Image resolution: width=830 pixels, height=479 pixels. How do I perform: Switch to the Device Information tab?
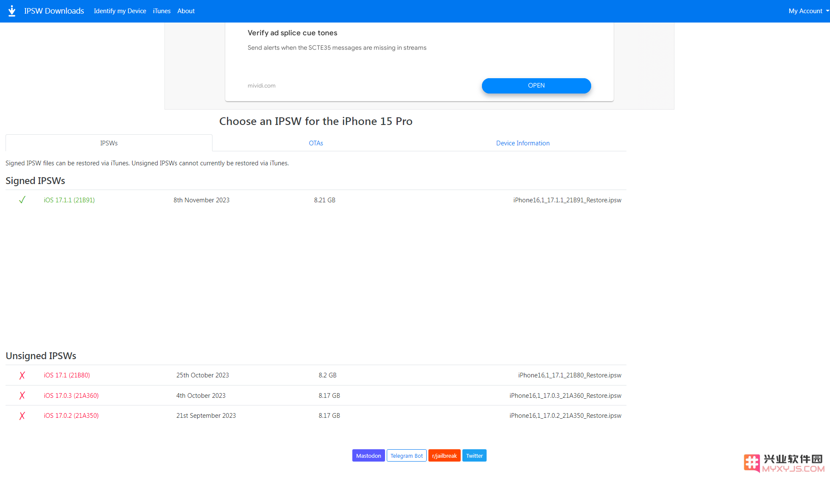[523, 143]
